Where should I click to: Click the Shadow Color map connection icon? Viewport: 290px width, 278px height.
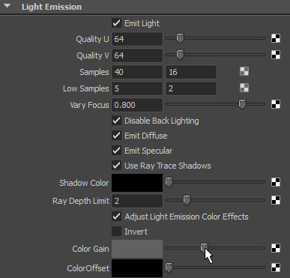click(276, 182)
